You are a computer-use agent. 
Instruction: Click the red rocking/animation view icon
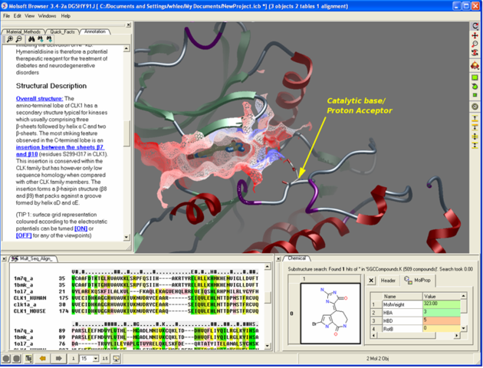pyautogui.click(x=475, y=65)
